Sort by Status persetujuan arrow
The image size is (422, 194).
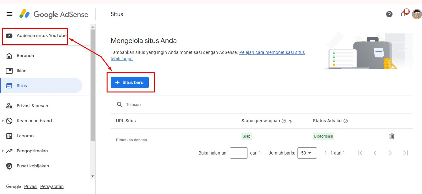coord(290,121)
